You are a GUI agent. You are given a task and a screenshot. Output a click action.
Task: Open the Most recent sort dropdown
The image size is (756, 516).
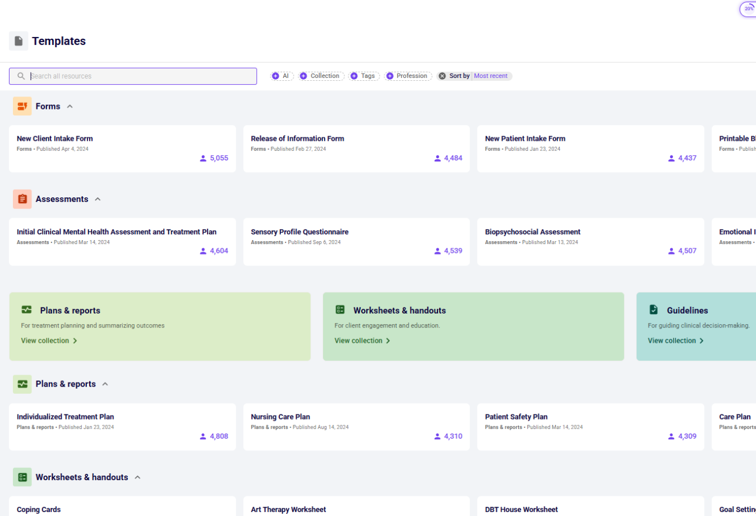(491, 76)
